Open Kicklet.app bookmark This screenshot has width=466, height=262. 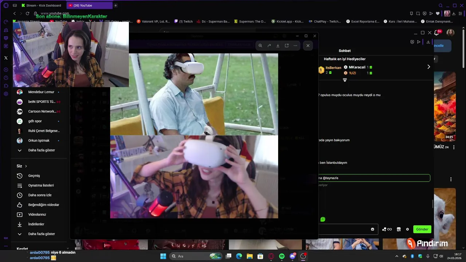point(287,21)
